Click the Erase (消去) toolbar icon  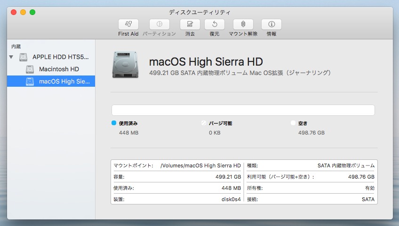point(190,24)
